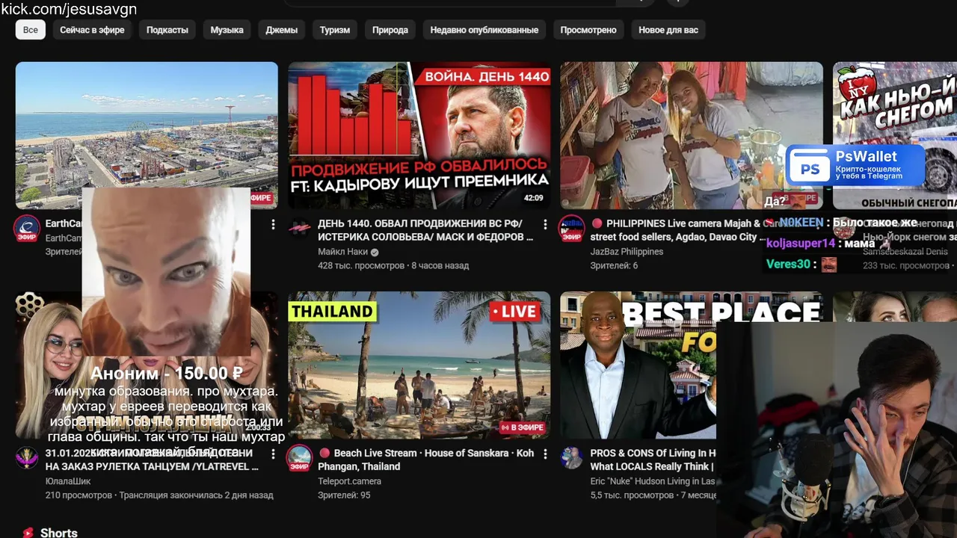Open the Teleport.camera channel avatar
Viewport: 957px width, 538px height.
300,458
